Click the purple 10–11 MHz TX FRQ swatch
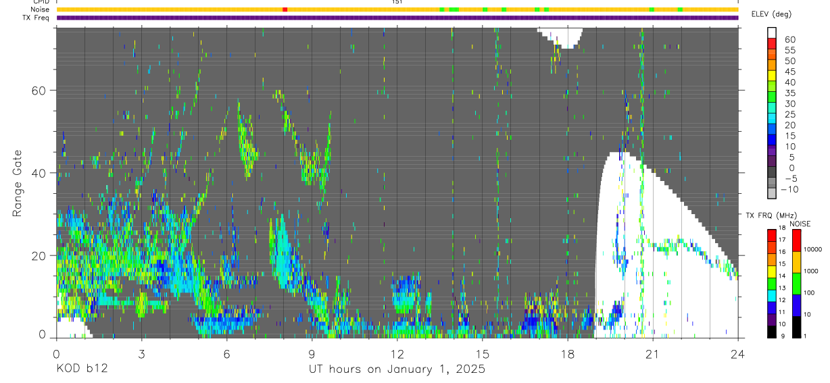This screenshot has width=830, height=383. (772, 320)
